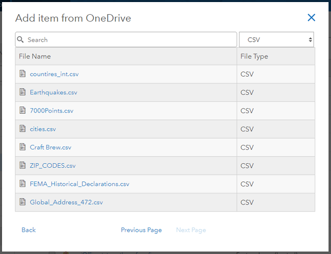Go Back to the previous step
The width and height of the screenshot is (331, 254).
click(29, 230)
